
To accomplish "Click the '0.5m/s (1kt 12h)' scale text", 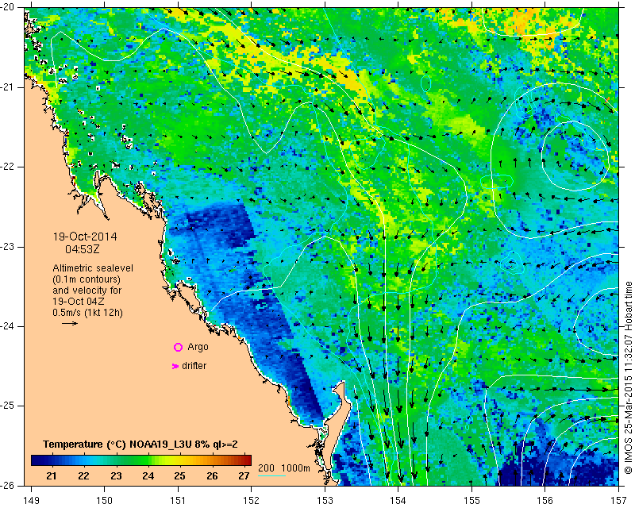I will [88, 313].
